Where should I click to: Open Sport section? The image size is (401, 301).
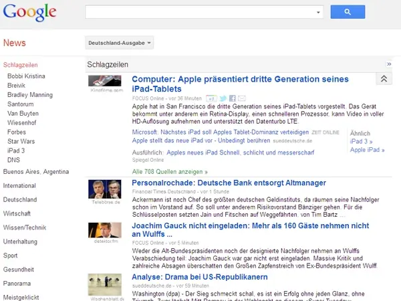point(10,256)
